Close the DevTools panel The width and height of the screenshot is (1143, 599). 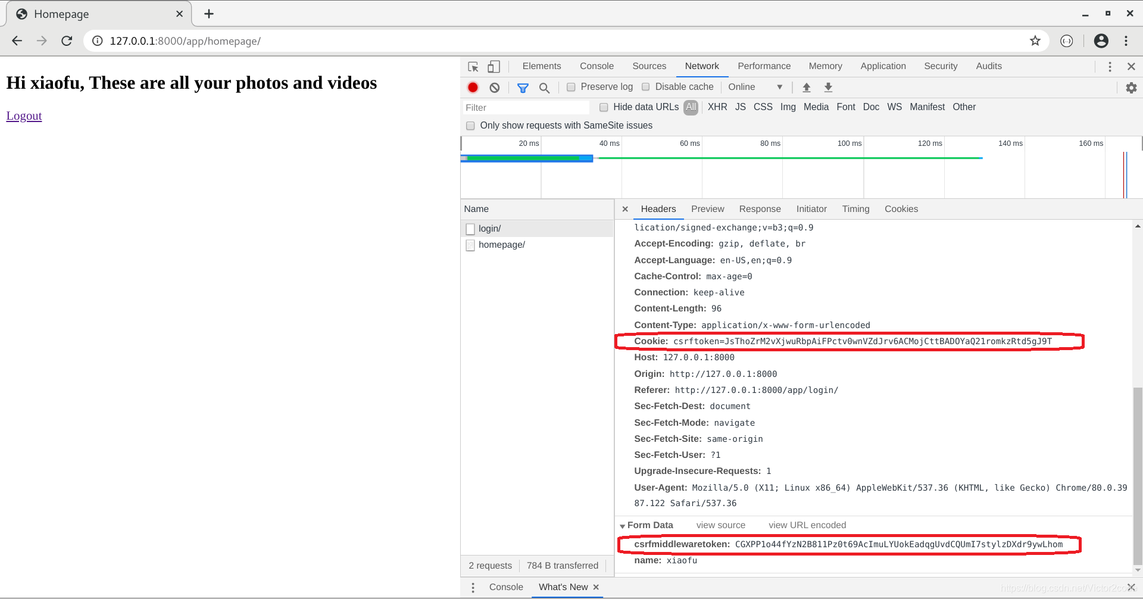click(x=1131, y=67)
